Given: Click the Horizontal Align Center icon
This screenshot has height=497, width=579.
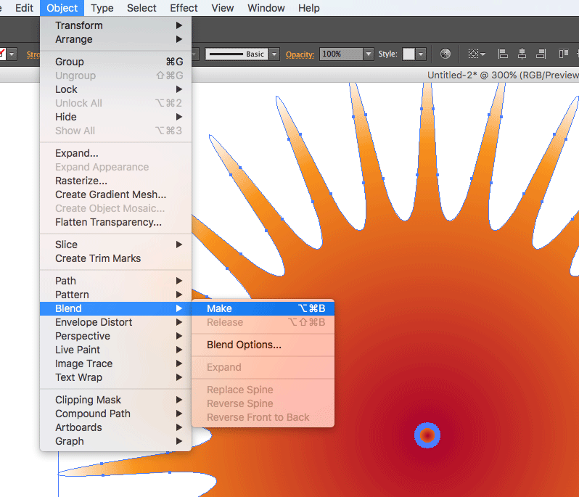Looking at the screenshot, I should click(522, 54).
